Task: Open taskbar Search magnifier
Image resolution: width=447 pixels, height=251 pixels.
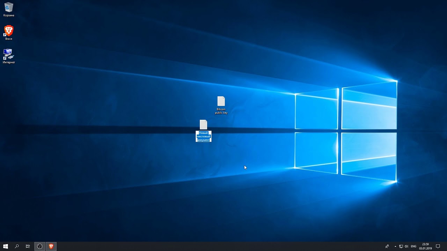Action: pos(17,246)
